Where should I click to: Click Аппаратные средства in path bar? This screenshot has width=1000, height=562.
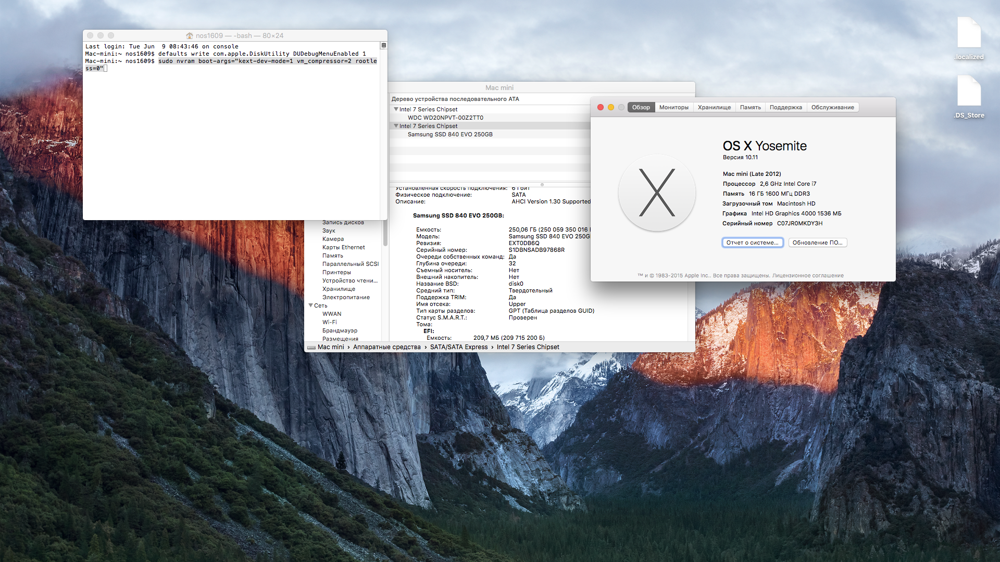point(386,347)
